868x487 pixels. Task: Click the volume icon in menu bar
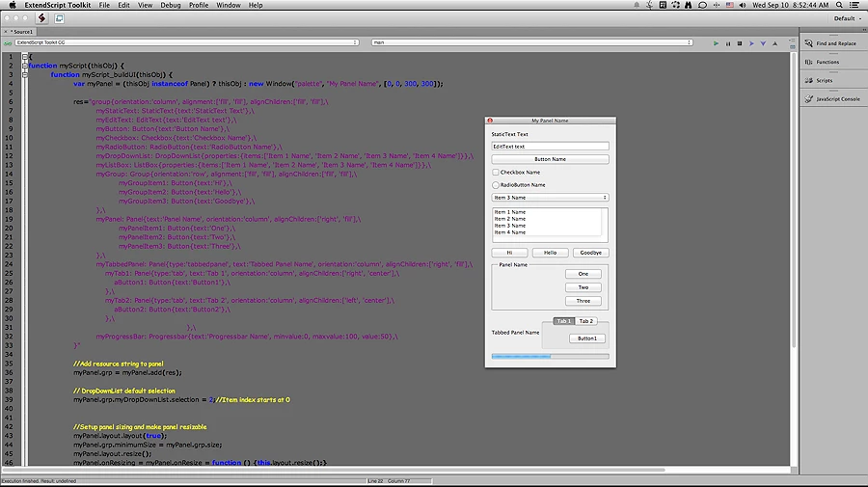point(742,5)
